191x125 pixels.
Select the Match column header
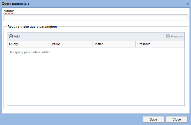pyautogui.click(x=114, y=44)
